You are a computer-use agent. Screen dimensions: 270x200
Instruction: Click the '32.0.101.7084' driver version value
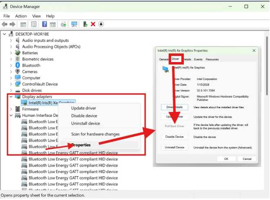point(205,91)
